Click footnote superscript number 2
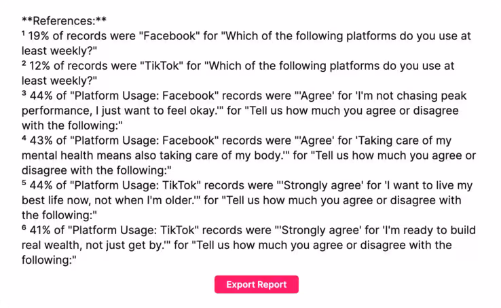 tap(24, 64)
